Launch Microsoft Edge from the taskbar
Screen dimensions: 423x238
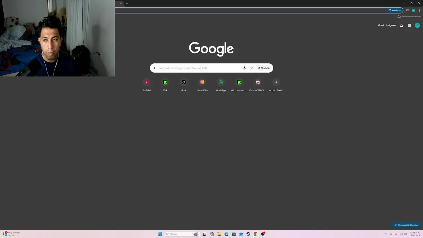[226, 234]
